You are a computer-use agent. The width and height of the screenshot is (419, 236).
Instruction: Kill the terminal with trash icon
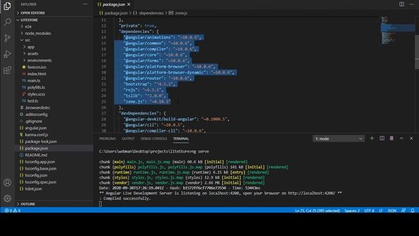pyautogui.click(x=392, y=138)
